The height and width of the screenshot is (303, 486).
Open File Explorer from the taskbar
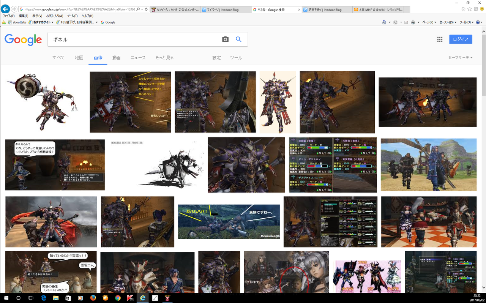point(56,298)
